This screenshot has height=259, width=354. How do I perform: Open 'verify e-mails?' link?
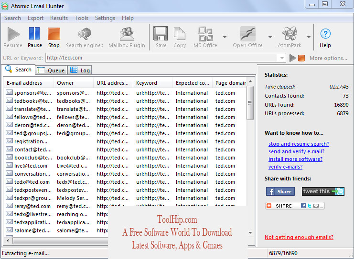285,167
